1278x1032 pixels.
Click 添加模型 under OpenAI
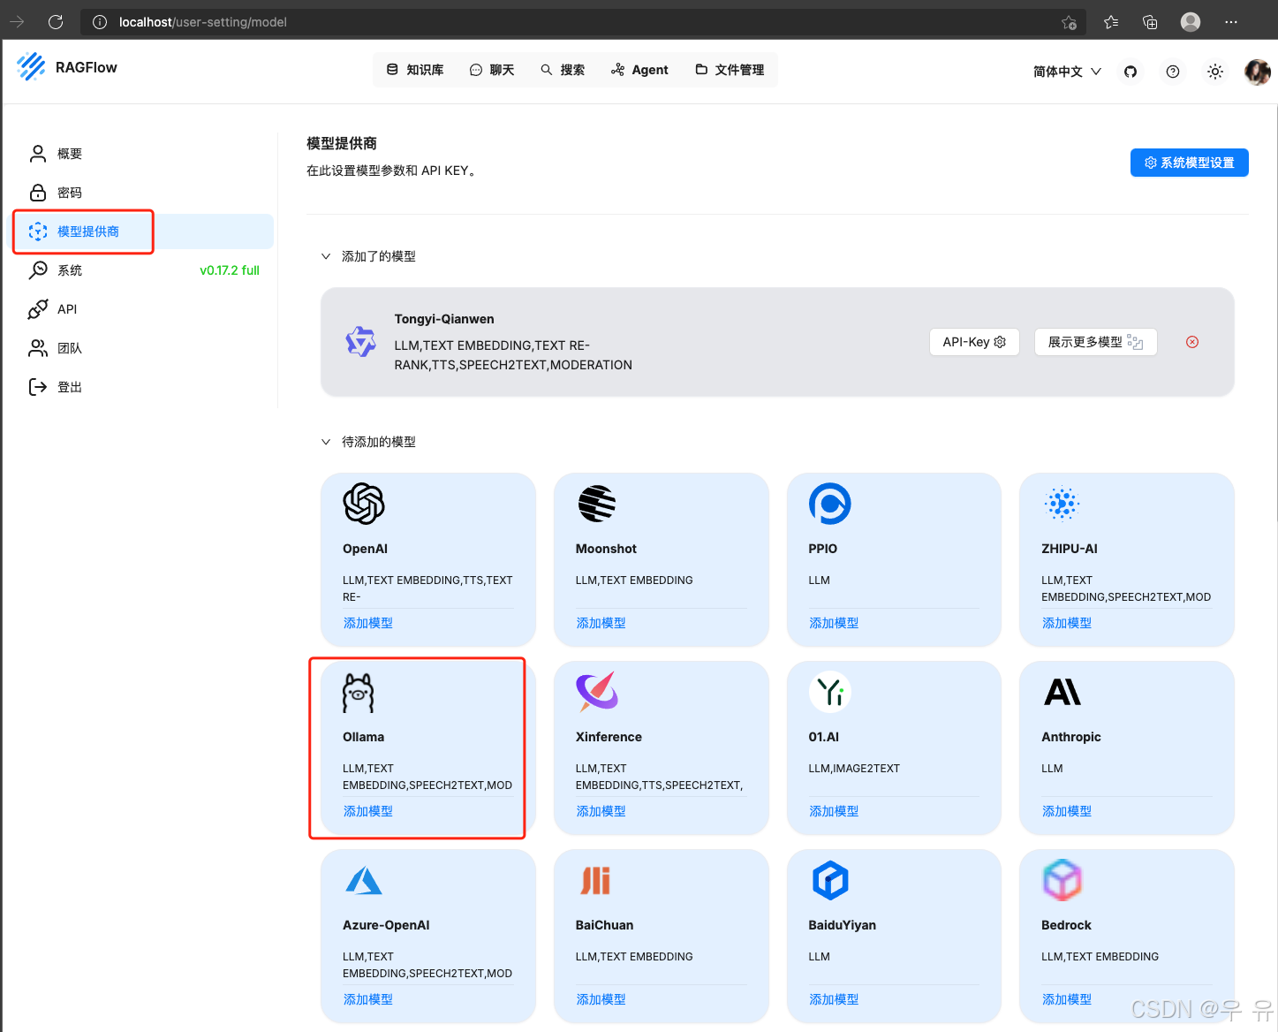368,623
